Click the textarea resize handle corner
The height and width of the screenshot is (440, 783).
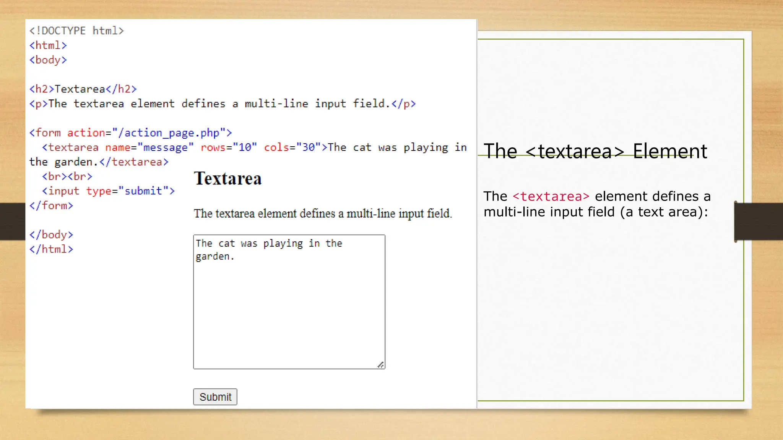click(x=380, y=365)
